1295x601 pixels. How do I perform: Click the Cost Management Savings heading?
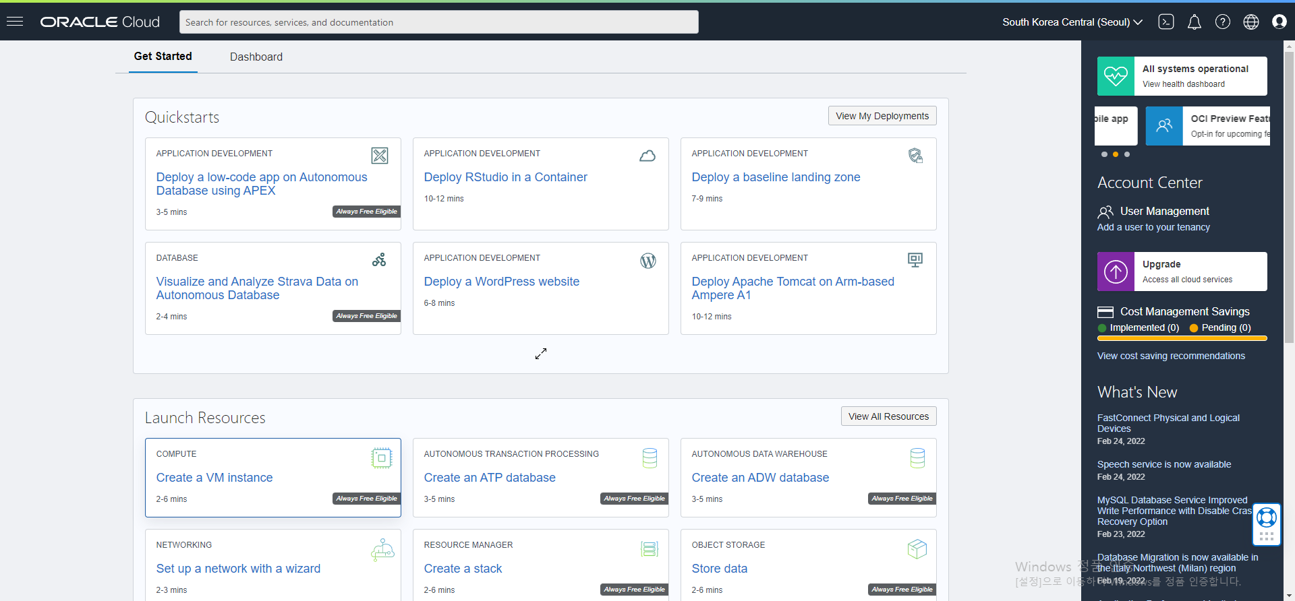tap(1184, 312)
